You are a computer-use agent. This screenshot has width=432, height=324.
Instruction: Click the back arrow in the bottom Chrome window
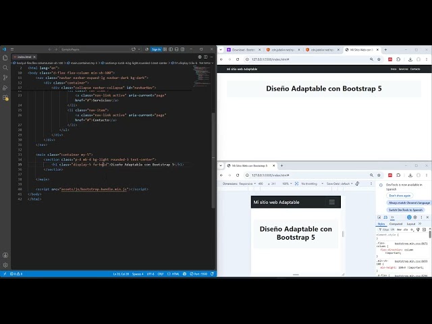click(221, 175)
